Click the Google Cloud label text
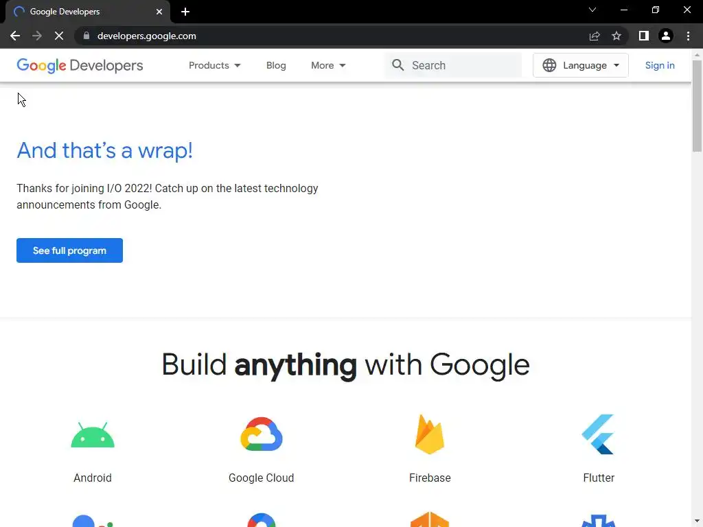The image size is (703, 527). coord(262,478)
